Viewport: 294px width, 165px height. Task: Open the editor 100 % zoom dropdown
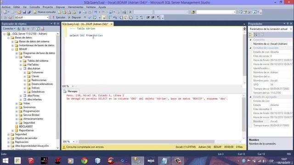tap(73, 86)
